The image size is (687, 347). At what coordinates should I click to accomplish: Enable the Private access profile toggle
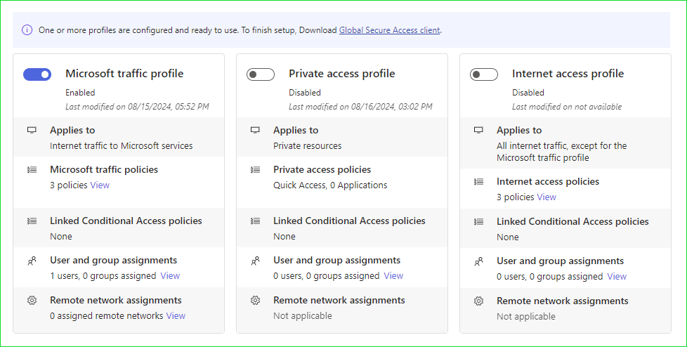[x=261, y=74]
